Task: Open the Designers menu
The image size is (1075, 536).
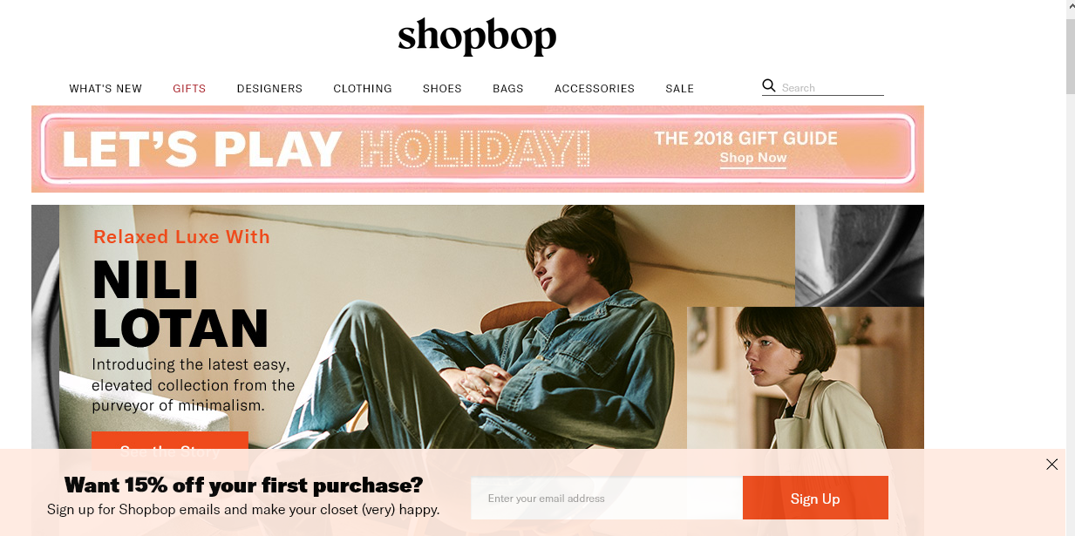Action: tap(269, 89)
